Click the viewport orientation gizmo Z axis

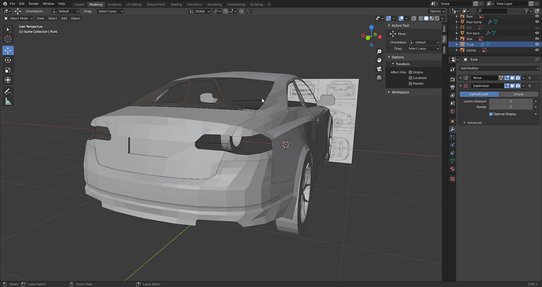372,27
